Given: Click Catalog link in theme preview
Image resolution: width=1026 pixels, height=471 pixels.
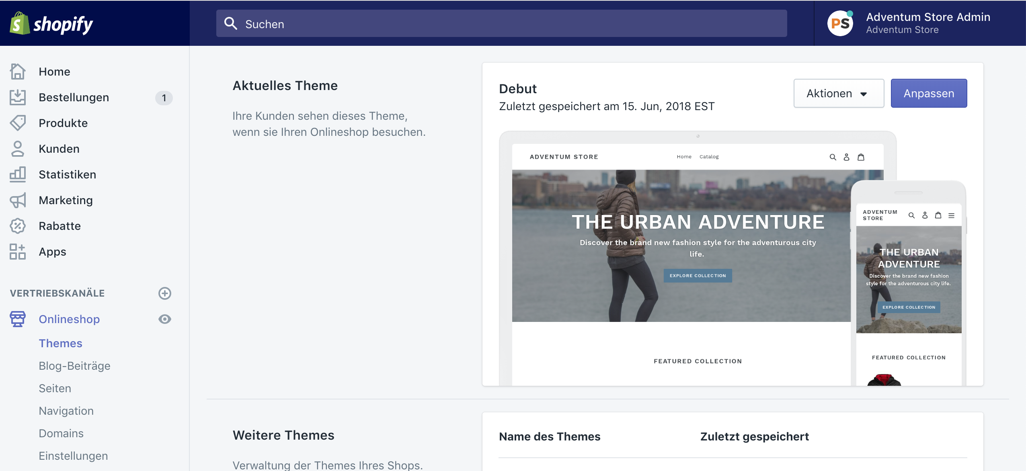Looking at the screenshot, I should pos(709,157).
